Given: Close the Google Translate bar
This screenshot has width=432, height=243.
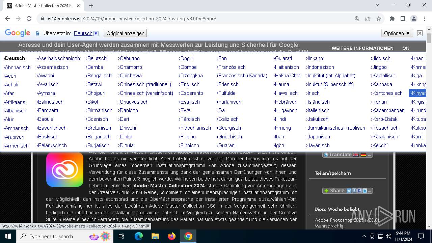Looking at the screenshot, I should click(x=420, y=33).
